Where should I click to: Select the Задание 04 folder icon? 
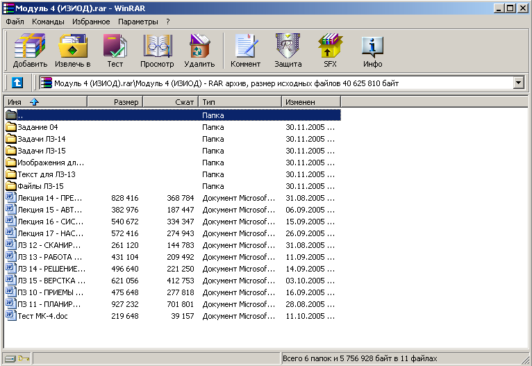tap(11, 127)
